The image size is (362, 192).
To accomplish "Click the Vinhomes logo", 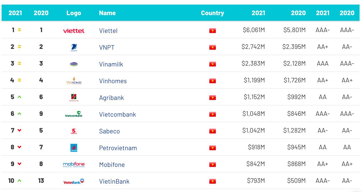I will click(x=74, y=81).
